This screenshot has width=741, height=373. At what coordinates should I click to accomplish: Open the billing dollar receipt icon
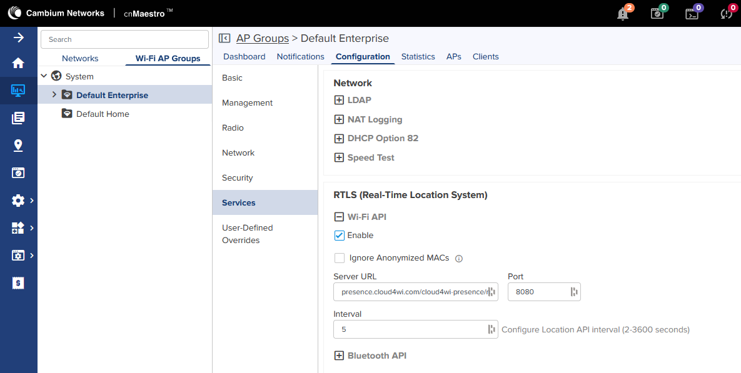coord(18,283)
